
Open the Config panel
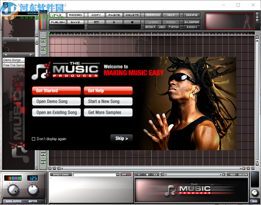click(x=191, y=15)
